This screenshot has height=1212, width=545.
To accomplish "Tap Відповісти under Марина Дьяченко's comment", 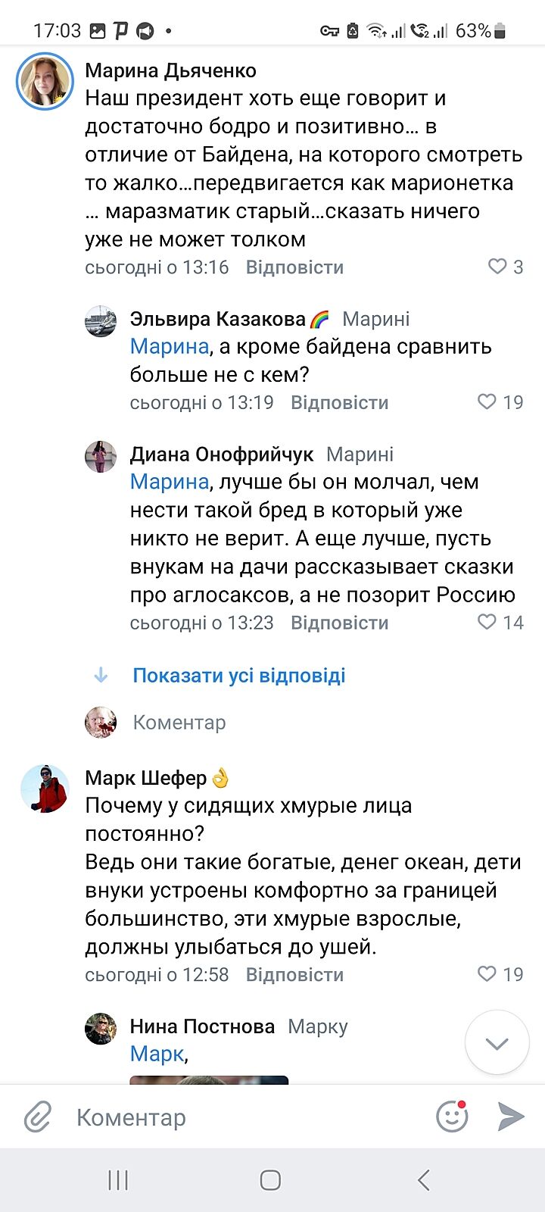I will [294, 267].
